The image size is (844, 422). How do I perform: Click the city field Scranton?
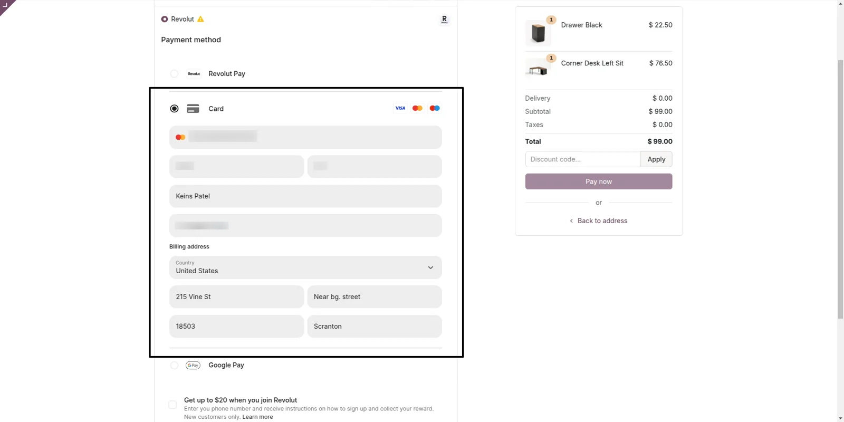click(375, 327)
